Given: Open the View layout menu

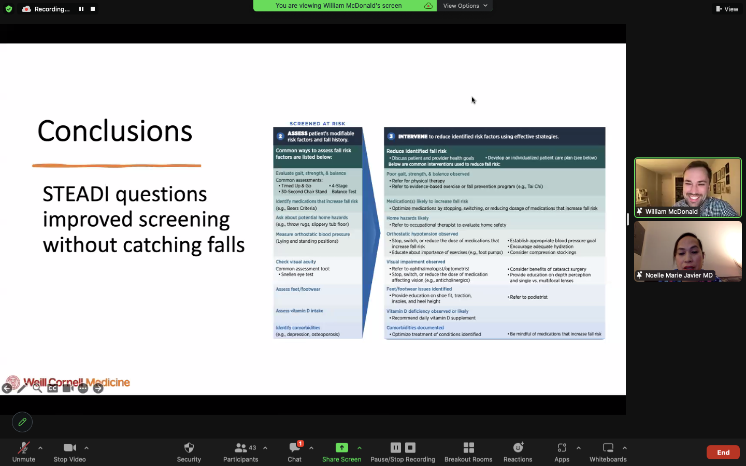Looking at the screenshot, I should click(x=727, y=9).
